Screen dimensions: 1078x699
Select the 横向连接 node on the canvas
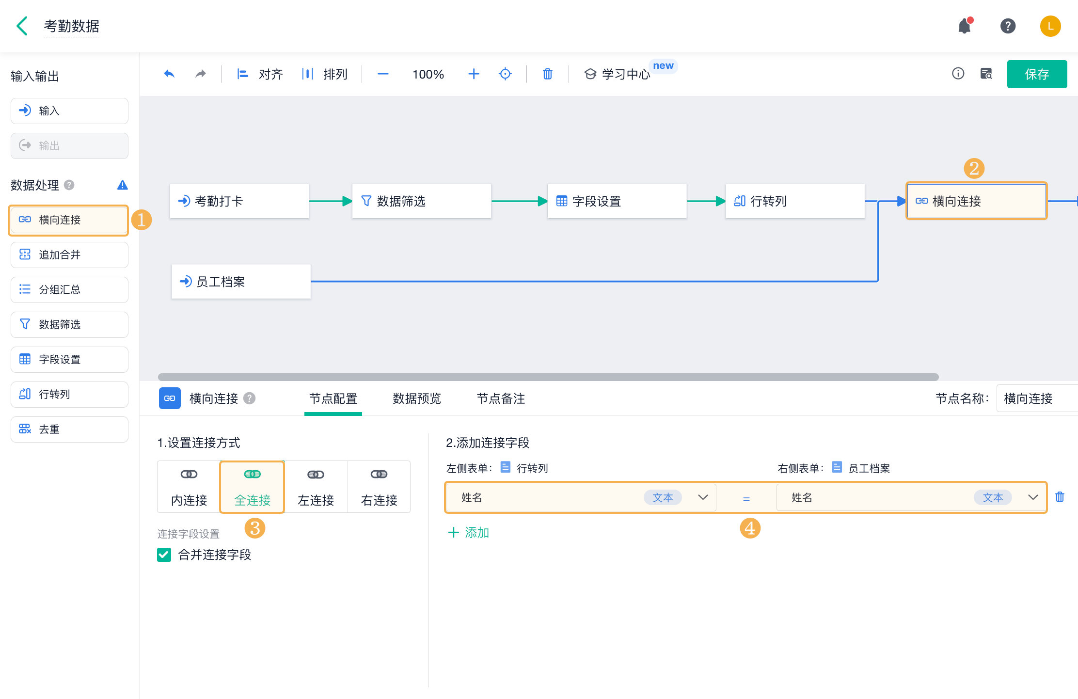coord(977,201)
